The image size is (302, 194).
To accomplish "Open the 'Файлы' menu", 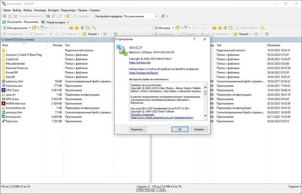I will [28, 10].
